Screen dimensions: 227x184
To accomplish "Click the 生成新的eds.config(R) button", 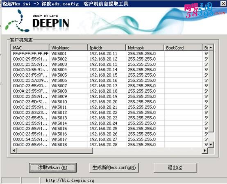I will 114,168.
